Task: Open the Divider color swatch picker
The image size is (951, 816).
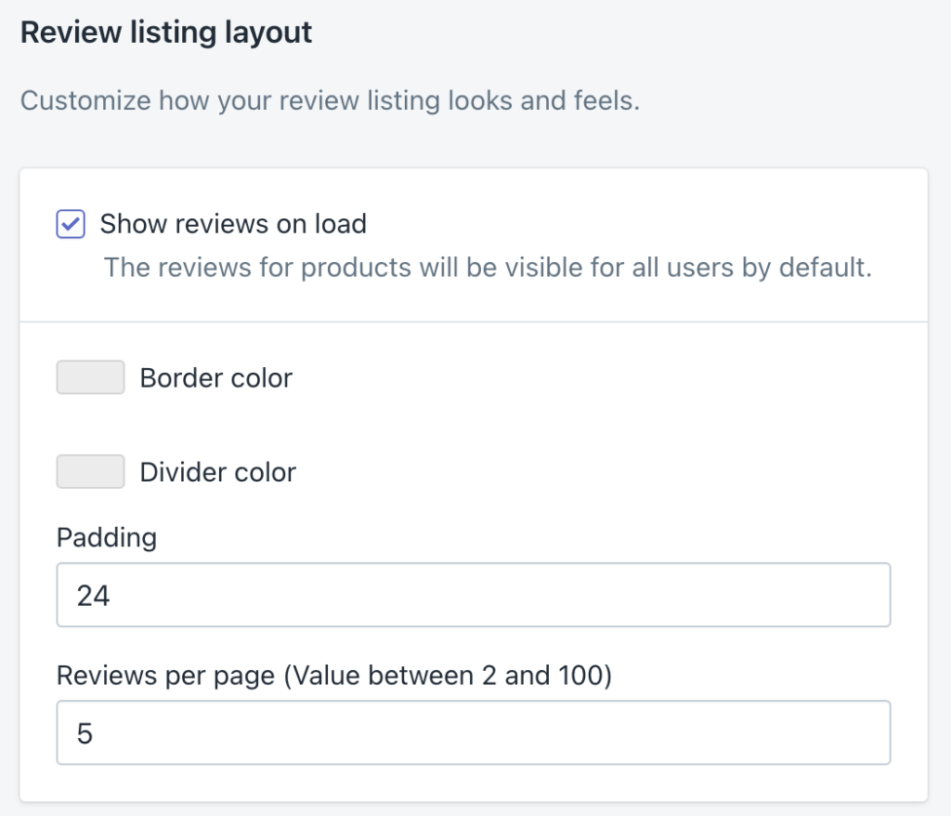Action: coord(90,472)
